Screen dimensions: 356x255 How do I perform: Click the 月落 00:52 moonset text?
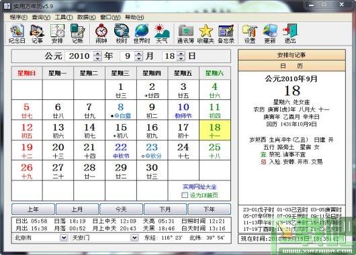(x=70, y=228)
